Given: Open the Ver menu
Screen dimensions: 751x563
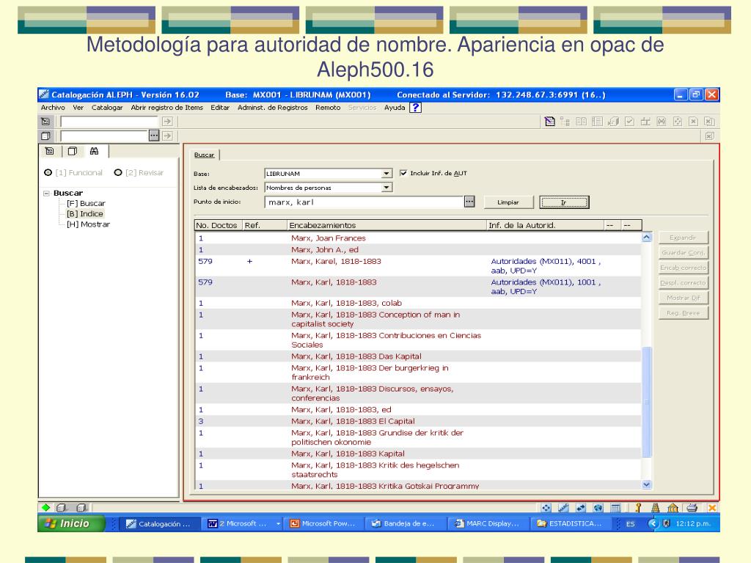Looking at the screenshot, I should (78, 108).
